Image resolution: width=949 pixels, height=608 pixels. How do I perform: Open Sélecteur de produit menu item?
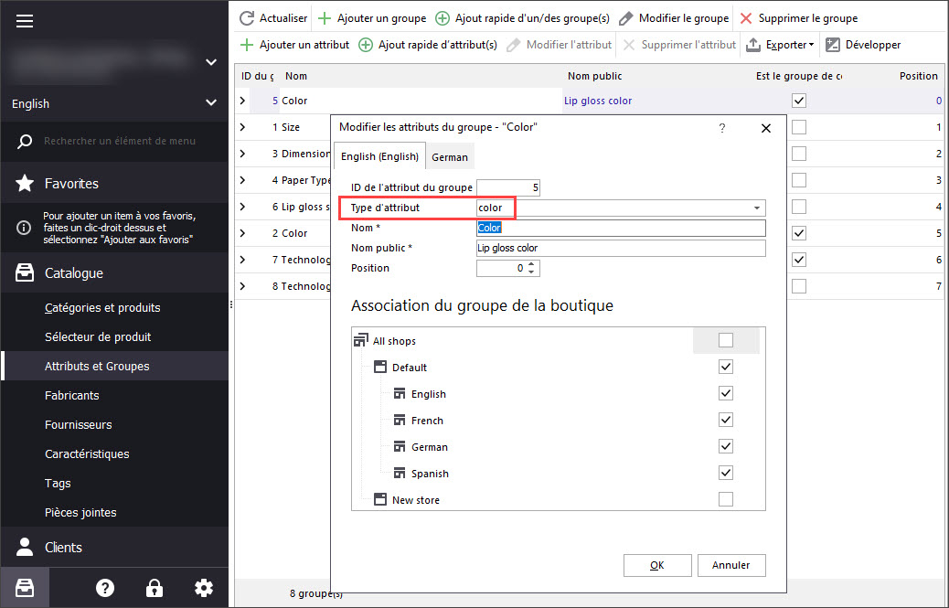pos(98,337)
